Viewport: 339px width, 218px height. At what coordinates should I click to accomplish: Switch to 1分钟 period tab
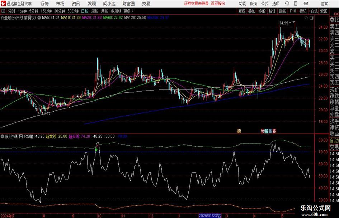pos(22,11)
